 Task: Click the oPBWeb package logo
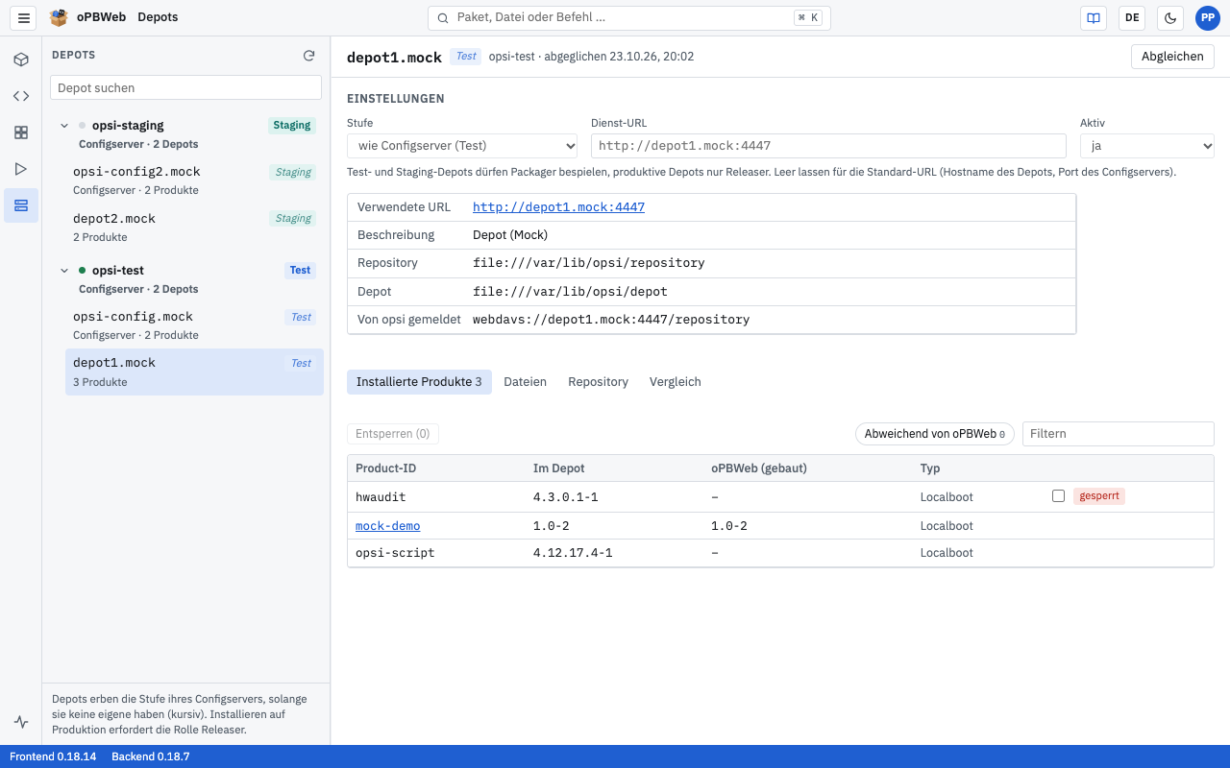60,17
